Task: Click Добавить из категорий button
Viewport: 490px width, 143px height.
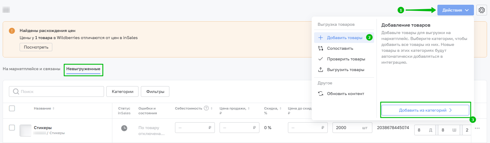Action: coord(425,110)
